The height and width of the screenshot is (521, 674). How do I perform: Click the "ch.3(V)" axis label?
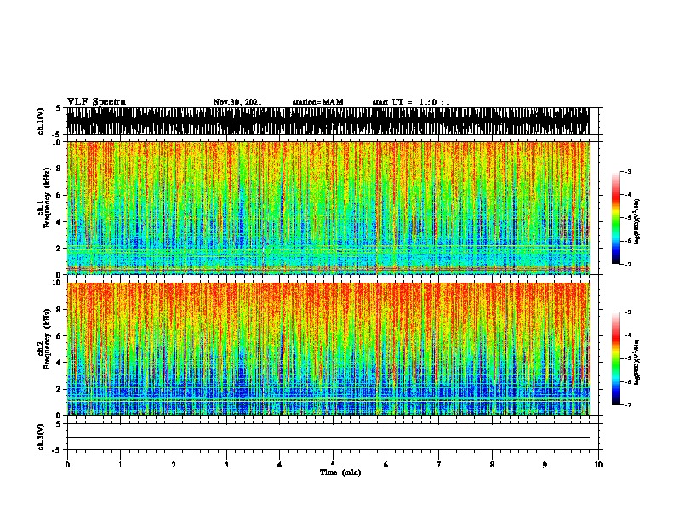click(x=41, y=437)
